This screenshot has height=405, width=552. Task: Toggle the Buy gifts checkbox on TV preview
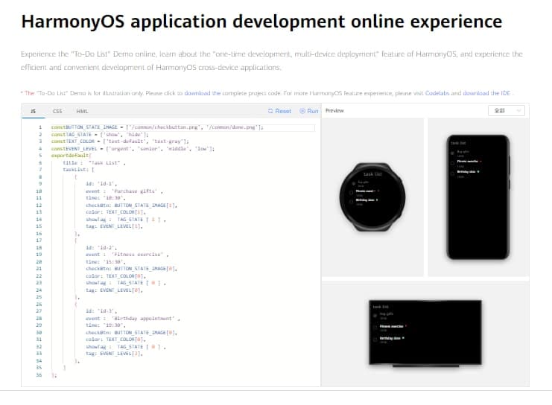tap(375, 316)
